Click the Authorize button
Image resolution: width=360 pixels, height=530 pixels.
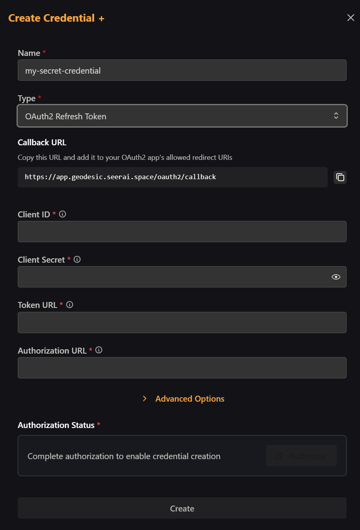(301, 456)
